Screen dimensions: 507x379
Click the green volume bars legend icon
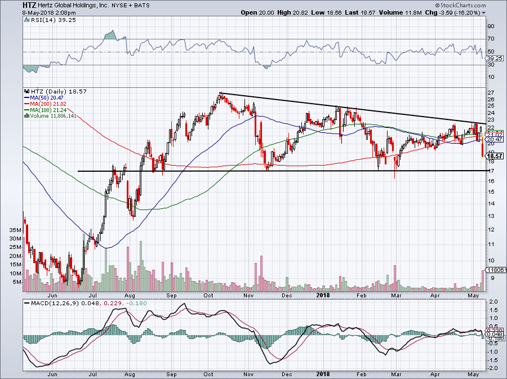pos(27,116)
